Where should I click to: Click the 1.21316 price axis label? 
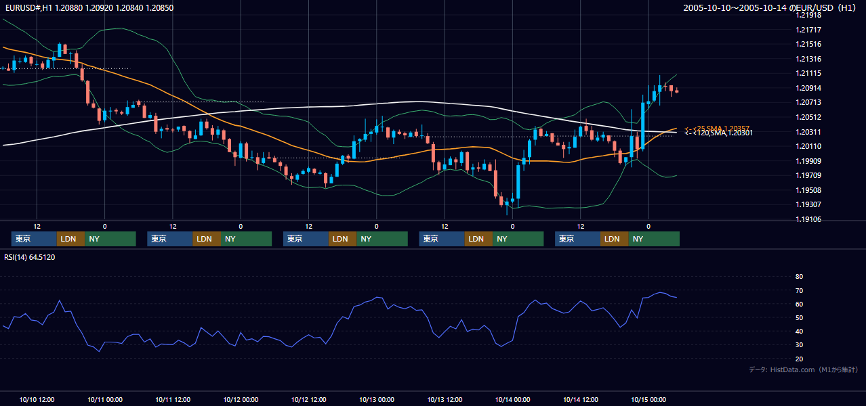(x=809, y=59)
